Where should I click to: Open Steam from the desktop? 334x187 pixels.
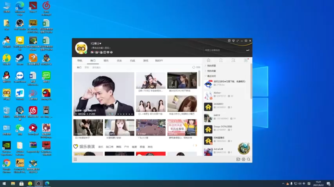[20, 60]
